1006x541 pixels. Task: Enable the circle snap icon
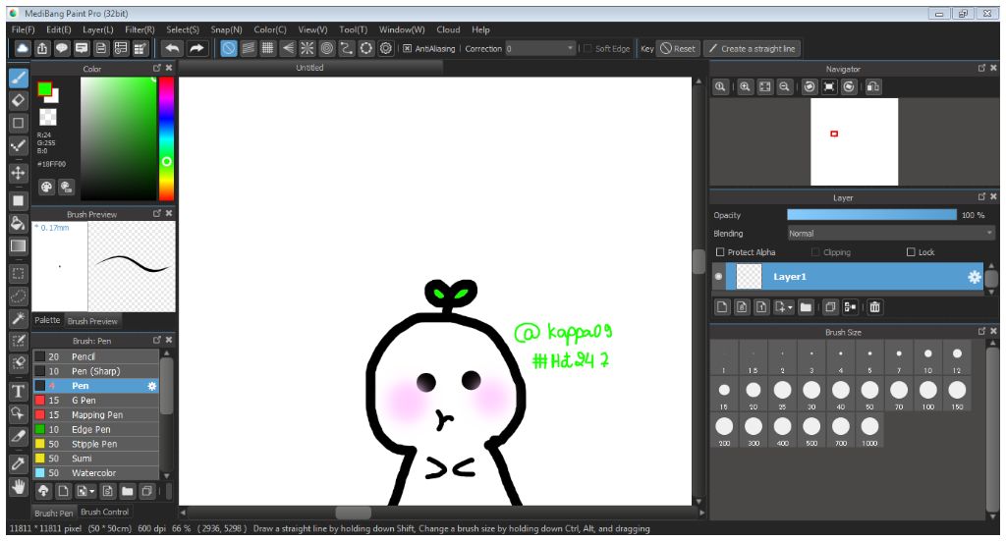tap(327, 48)
